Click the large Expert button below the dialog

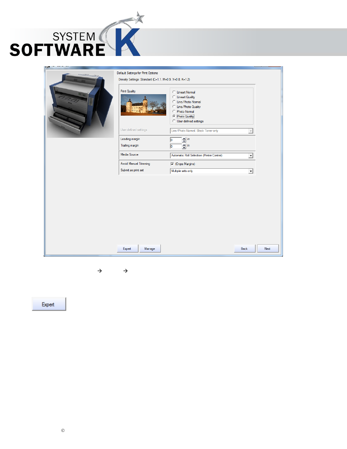coord(49,304)
